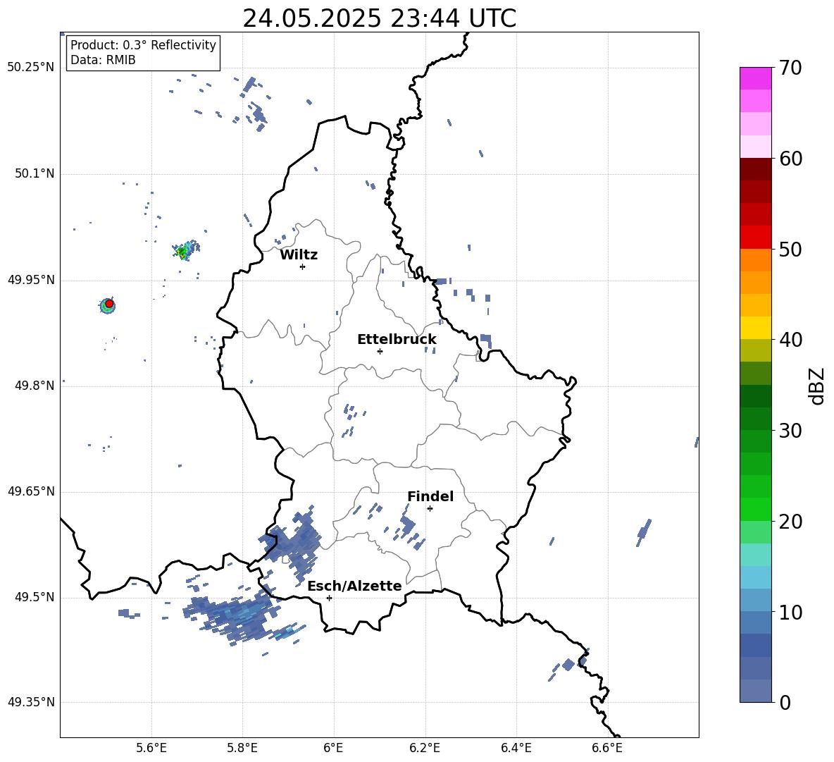The image size is (834, 762).
Task: Click the 49.95°N latitude tick label
Action: point(30,279)
